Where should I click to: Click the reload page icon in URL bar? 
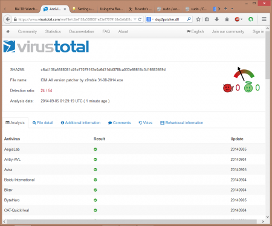point(140,19)
